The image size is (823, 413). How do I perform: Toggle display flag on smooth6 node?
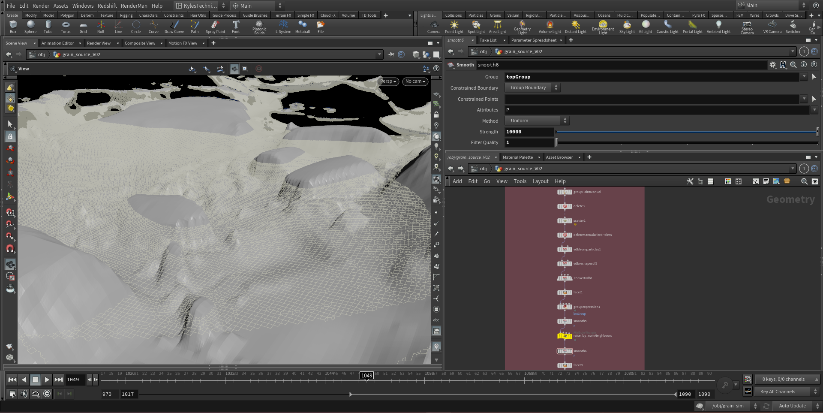pos(570,351)
